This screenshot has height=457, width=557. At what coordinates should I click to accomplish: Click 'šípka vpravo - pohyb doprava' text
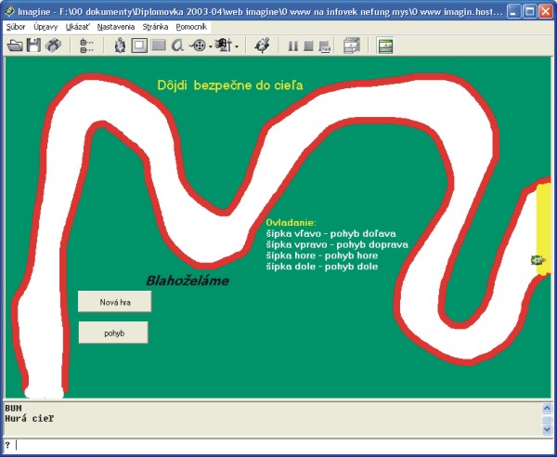click(337, 244)
